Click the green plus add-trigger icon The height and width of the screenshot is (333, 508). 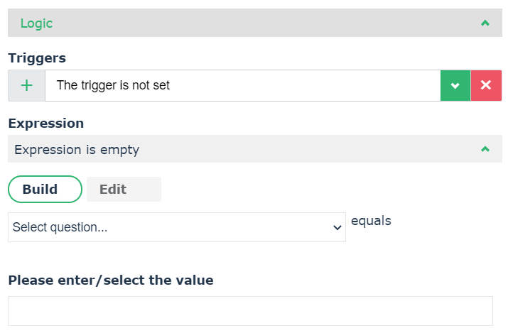tap(26, 85)
